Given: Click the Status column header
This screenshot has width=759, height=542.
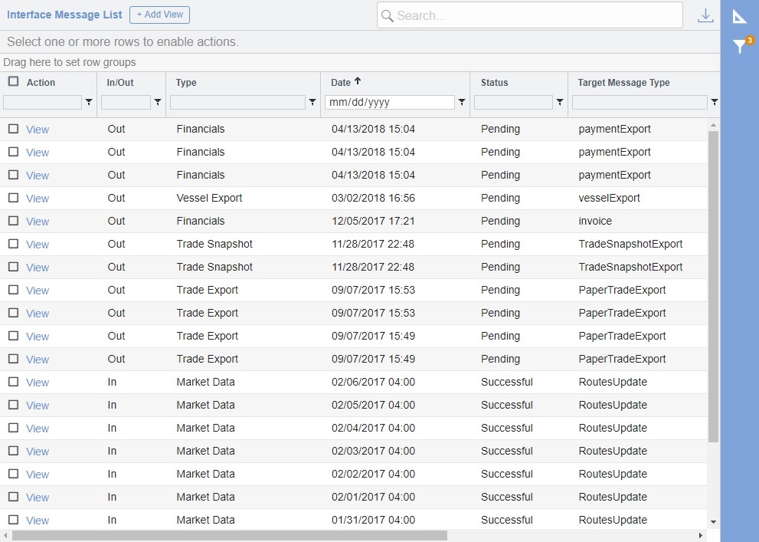Looking at the screenshot, I should click(x=494, y=82).
